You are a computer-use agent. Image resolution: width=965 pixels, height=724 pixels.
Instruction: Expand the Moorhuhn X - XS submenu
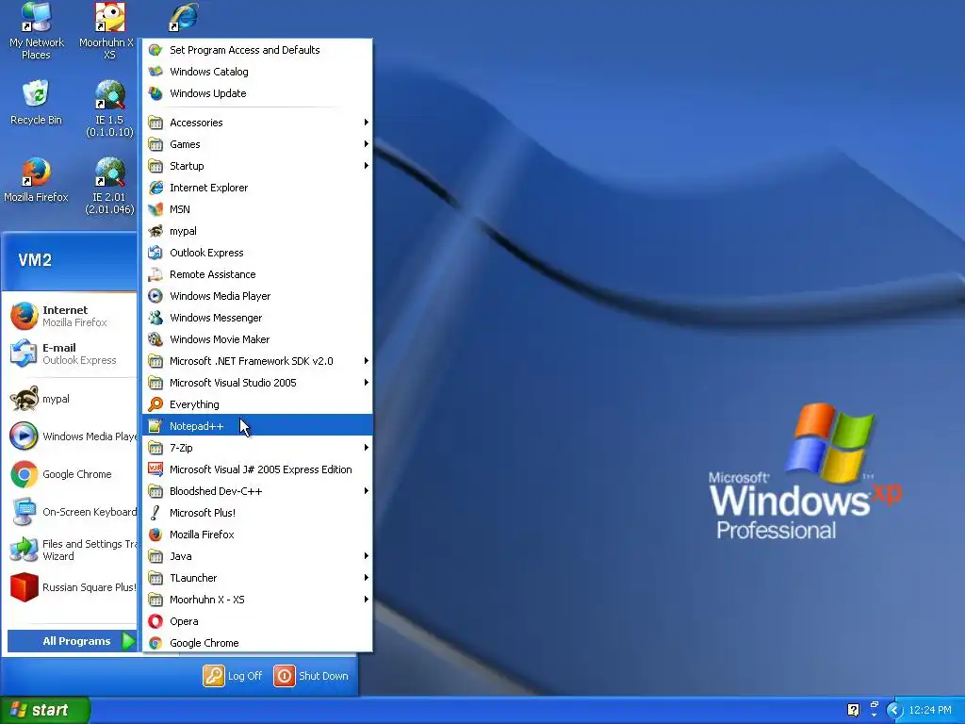click(257, 600)
